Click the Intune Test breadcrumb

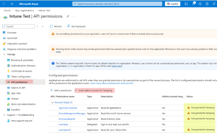[x=44, y=11]
